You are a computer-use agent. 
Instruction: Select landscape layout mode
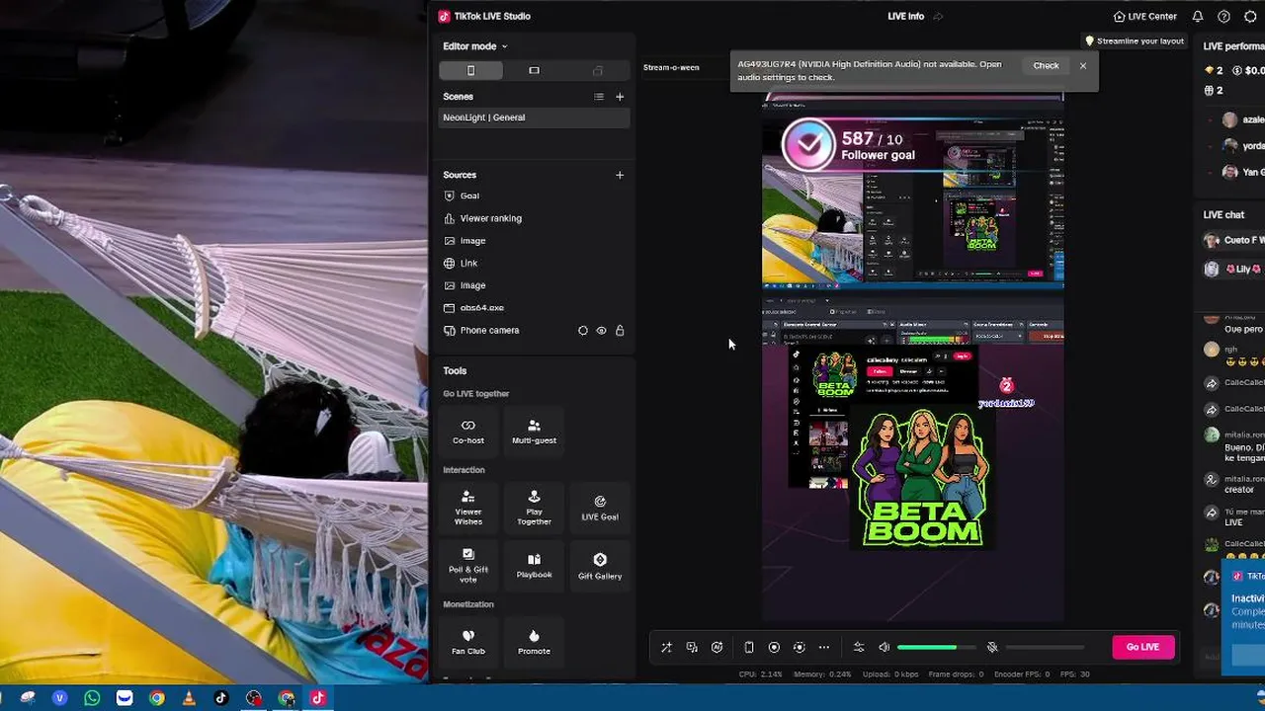[x=534, y=70]
